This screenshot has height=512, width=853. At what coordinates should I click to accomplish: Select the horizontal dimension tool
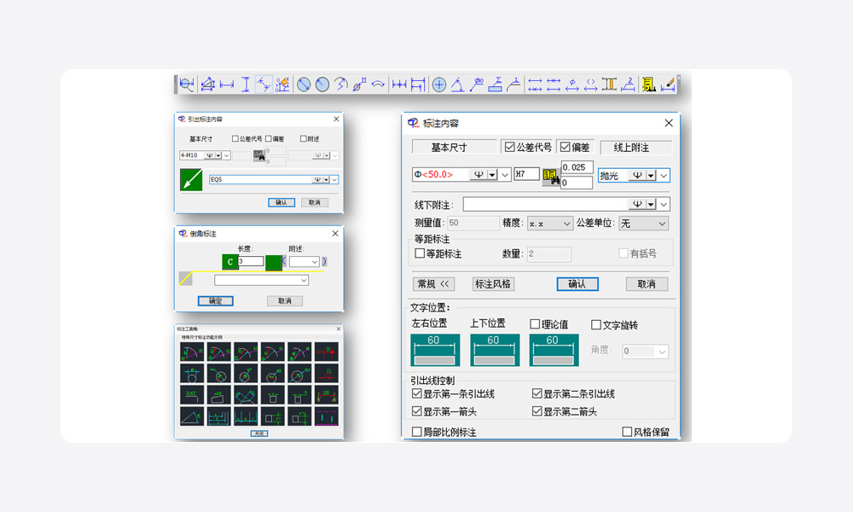[226, 84]
